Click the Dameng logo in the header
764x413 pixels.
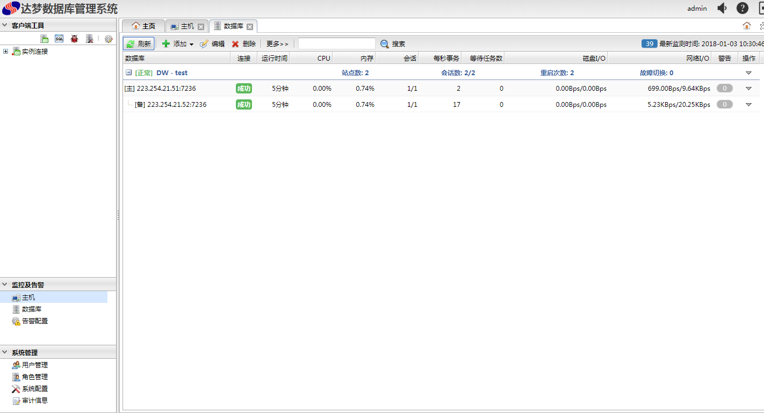coord(11,9)
